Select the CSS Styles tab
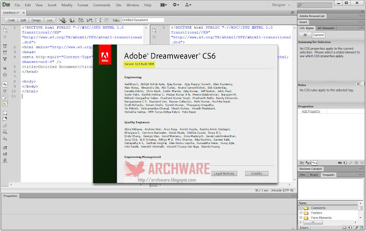The height and width of the screenshot is (231, 366). click(307, 28)
